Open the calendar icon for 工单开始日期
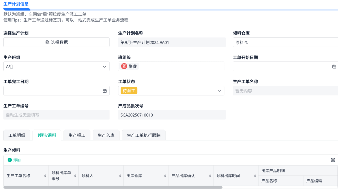 point(334,67)
